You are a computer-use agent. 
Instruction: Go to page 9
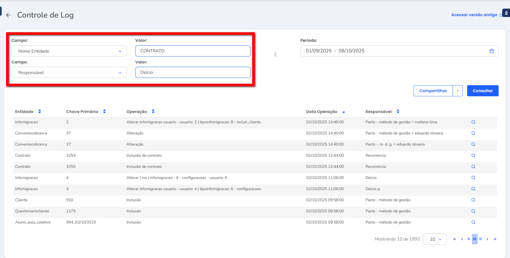469,239
